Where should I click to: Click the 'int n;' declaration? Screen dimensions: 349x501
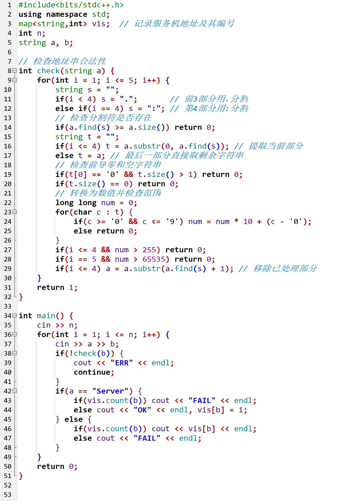(32, 33)
